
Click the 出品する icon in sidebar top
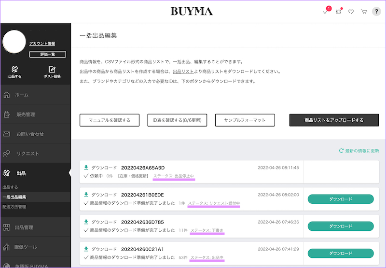tap(14, 71)
